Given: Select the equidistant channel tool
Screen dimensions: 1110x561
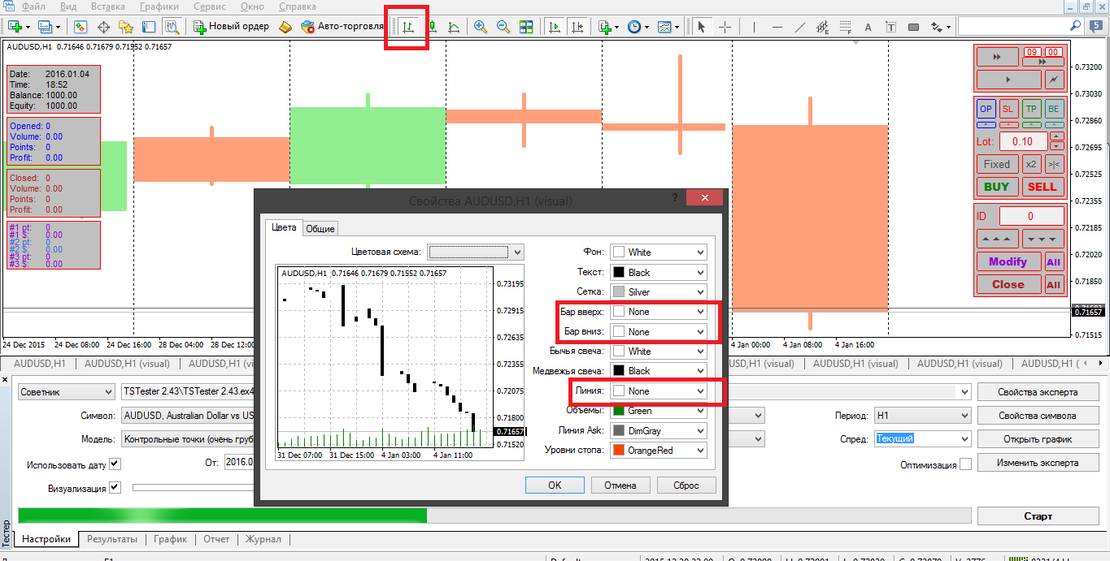Looking at the screenshot, I should (822, 27).
